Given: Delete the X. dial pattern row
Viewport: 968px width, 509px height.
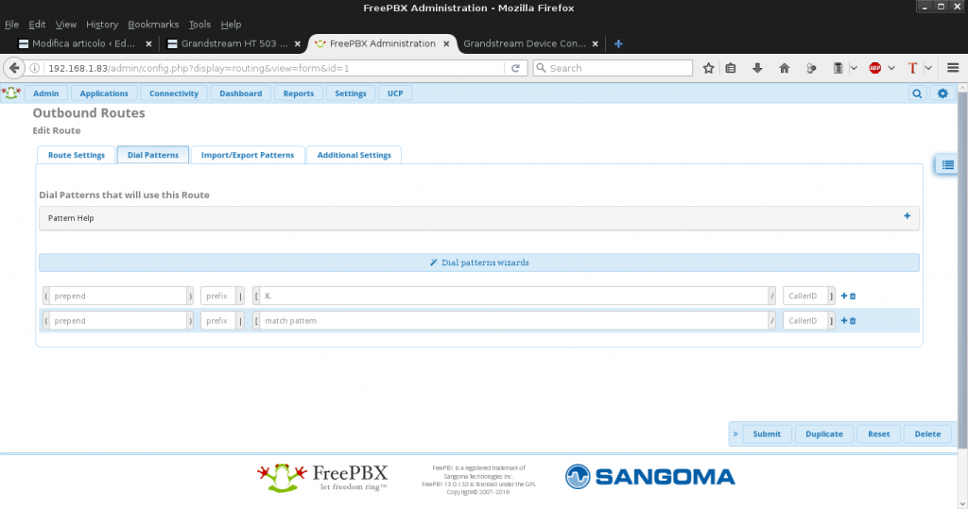Looking at the screenshot, I should point(853,297).
